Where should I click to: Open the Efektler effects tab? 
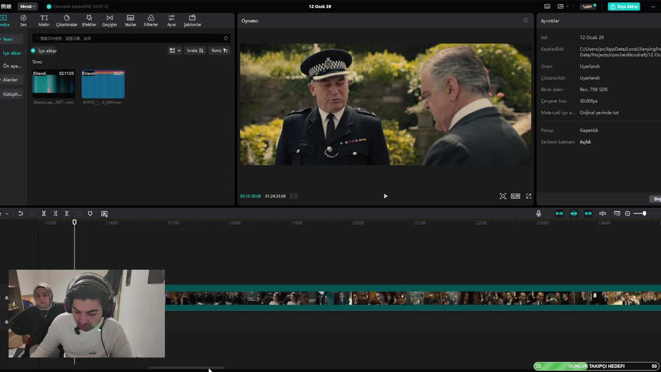click(89, 21)
